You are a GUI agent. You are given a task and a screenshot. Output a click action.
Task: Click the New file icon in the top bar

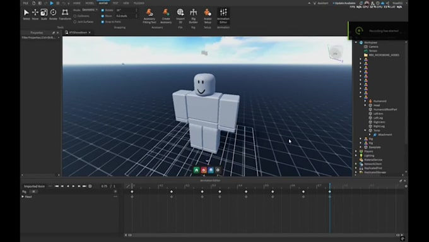coord(33,3)
